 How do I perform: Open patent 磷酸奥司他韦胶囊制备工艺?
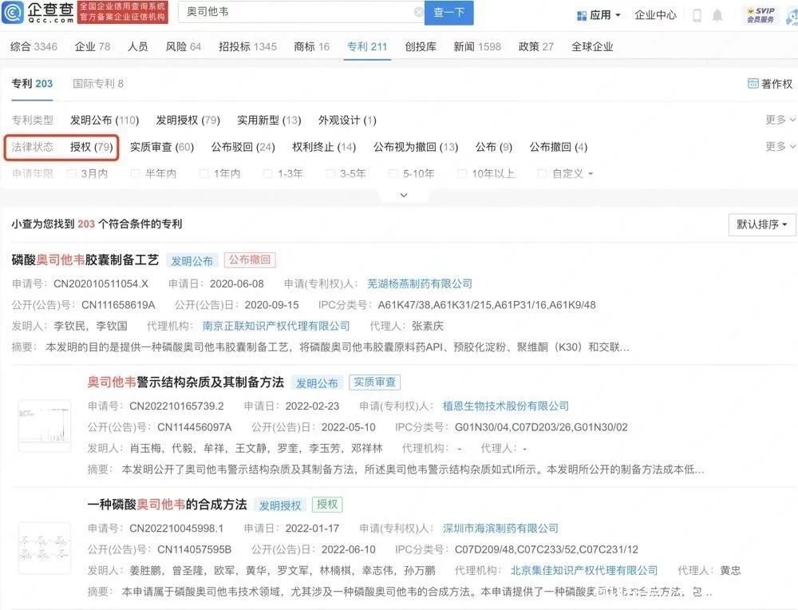click(85, 259)
